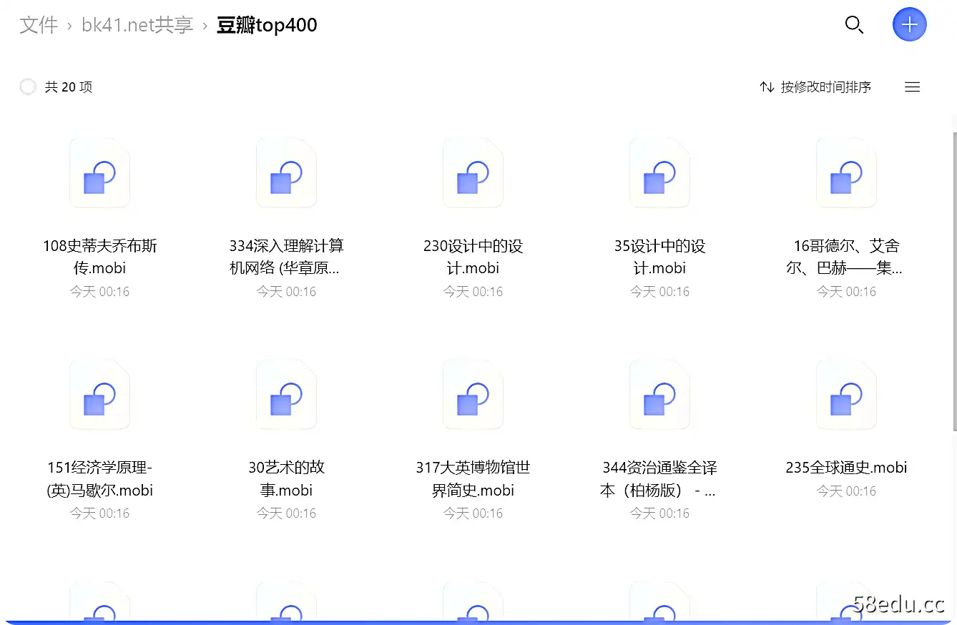This screenshot has width=957, height=625.
Task: Select the file name 35设计中的设计.mobi
Action: click(659, 257)
